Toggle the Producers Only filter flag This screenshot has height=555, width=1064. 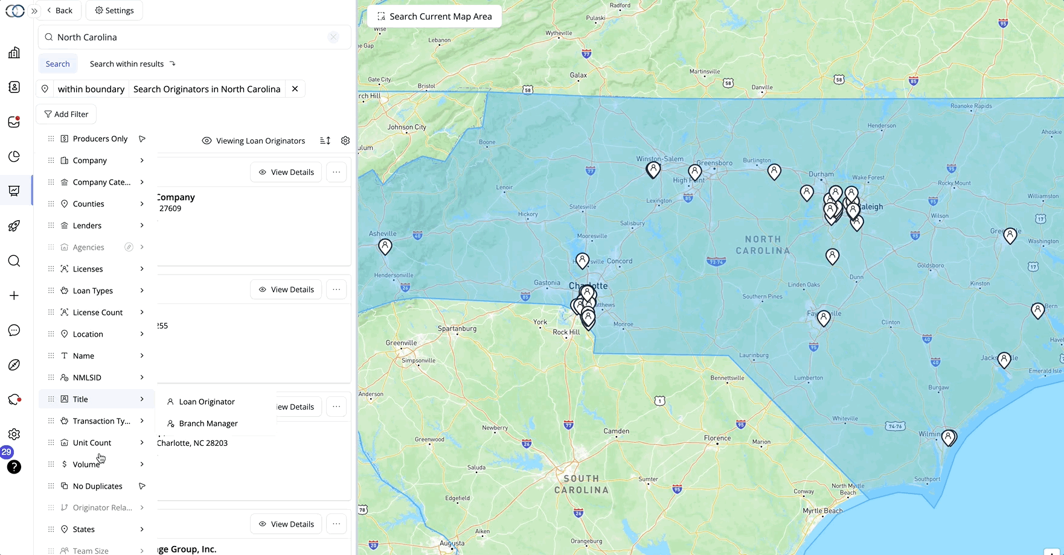click(x=143, y=138)
